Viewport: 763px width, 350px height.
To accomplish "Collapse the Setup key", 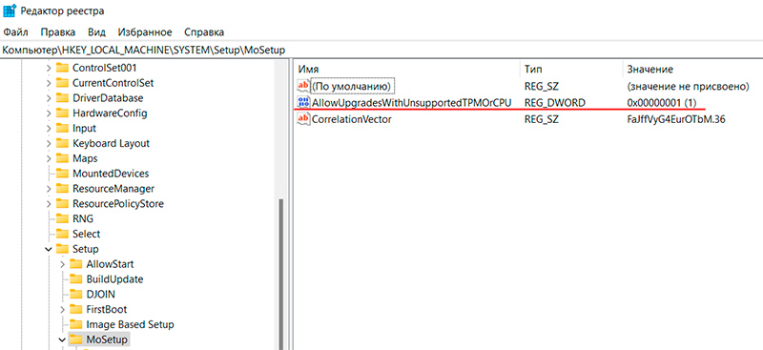I will pos(49,249).
